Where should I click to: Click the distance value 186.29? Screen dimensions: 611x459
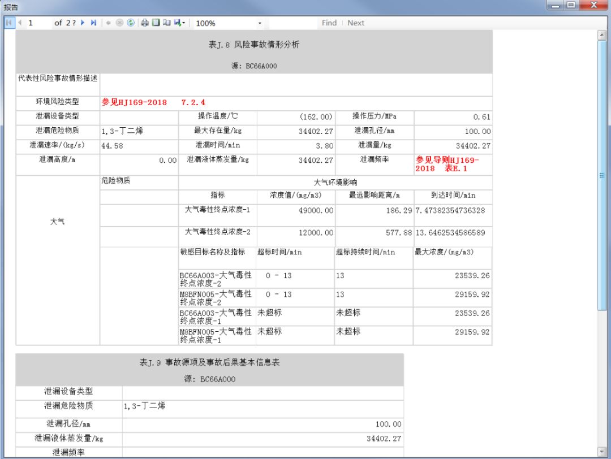tap(399, 211)
